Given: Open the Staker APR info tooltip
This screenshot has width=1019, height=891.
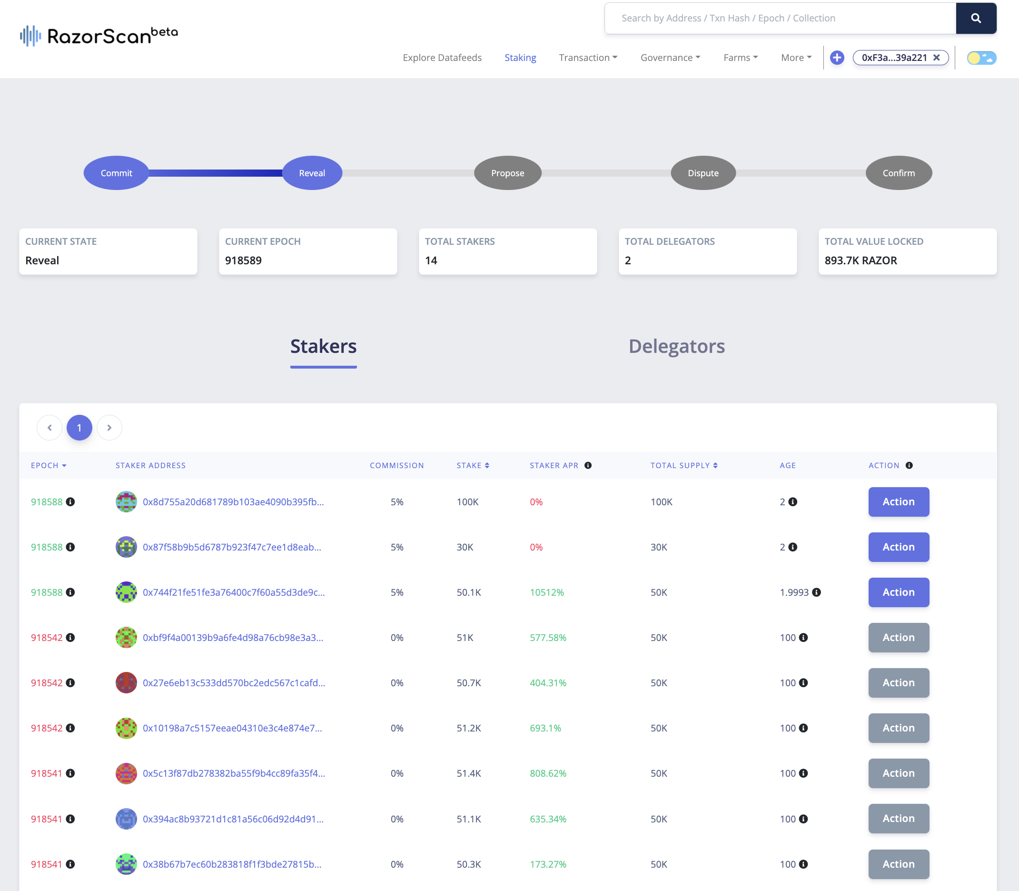Looking at the screenshot, I should pos(588,465).
